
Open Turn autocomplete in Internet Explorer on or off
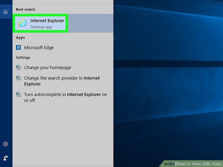click(63, 97)
